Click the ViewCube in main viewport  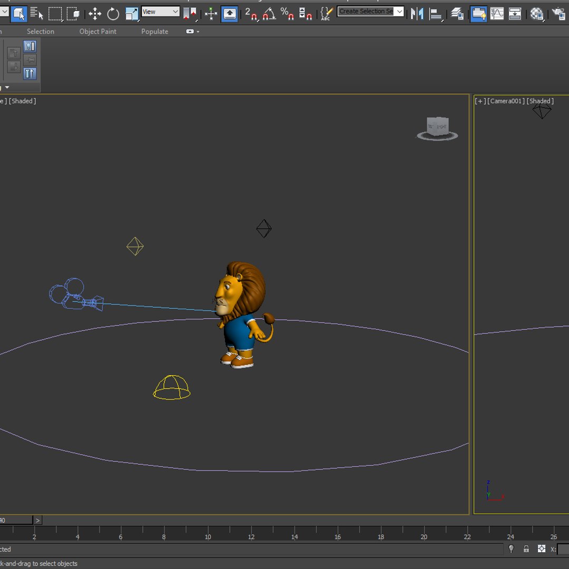point(438,126)
